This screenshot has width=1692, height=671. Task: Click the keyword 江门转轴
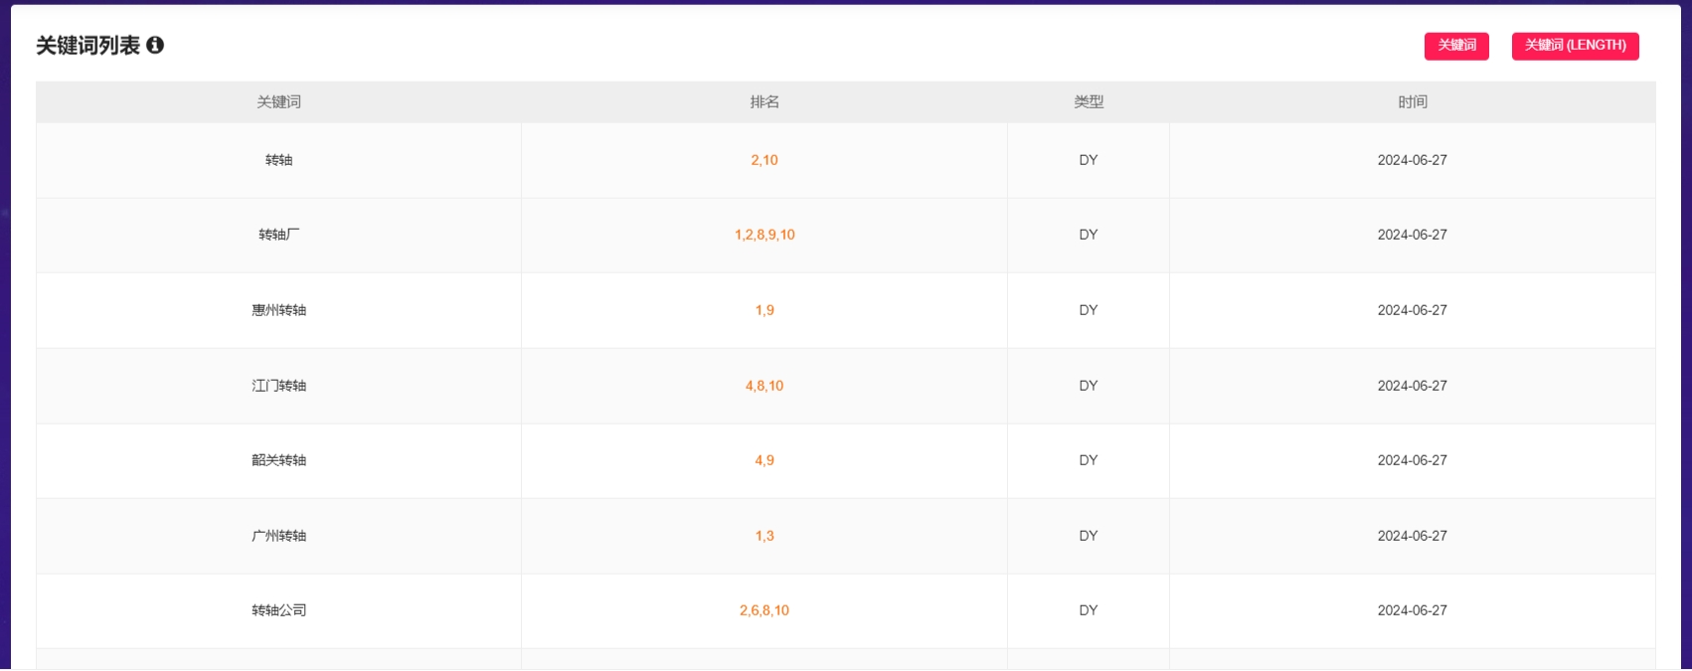click(278, 386)
